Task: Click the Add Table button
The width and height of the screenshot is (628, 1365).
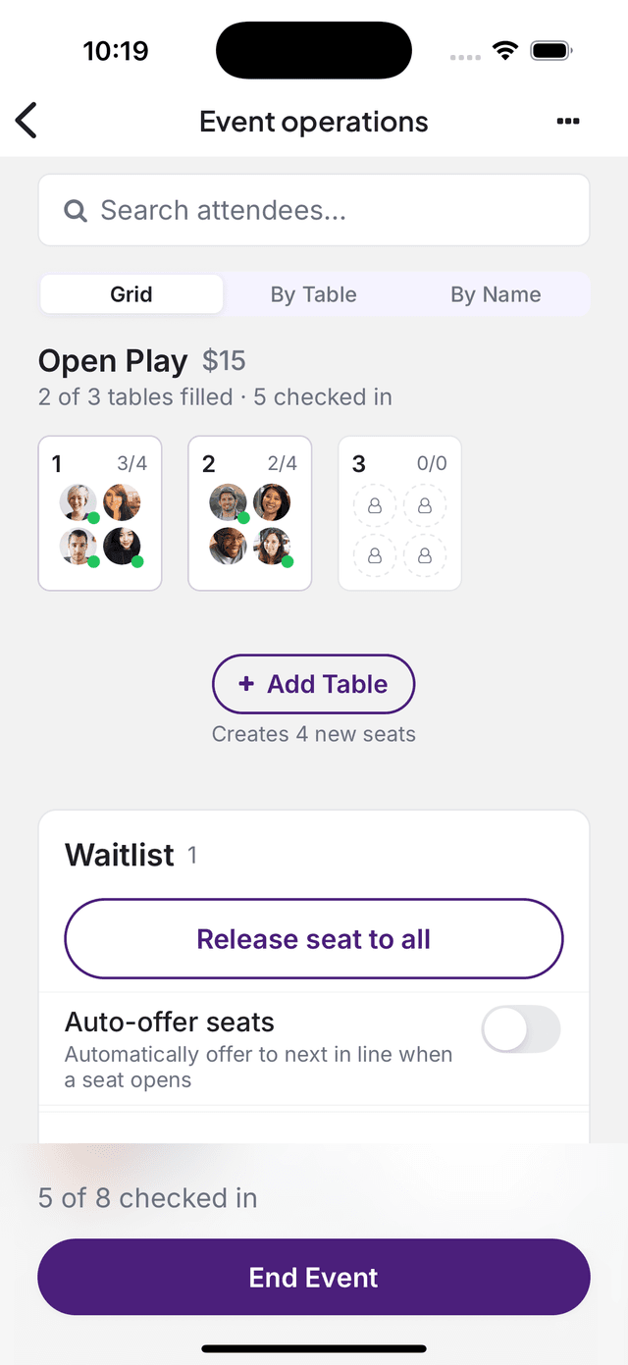Action: (313, 684)
